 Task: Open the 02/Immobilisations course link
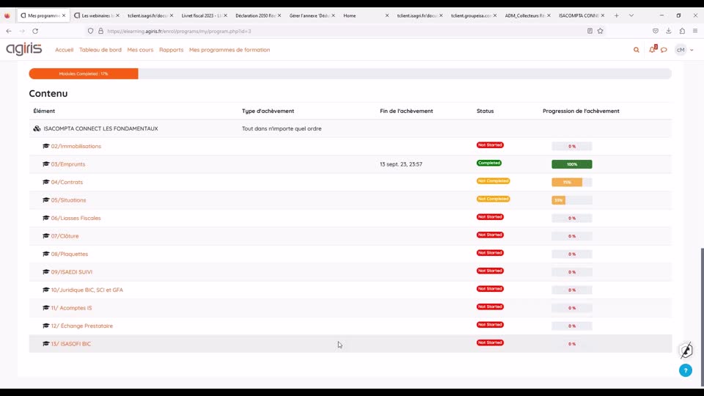coord(76,146)
